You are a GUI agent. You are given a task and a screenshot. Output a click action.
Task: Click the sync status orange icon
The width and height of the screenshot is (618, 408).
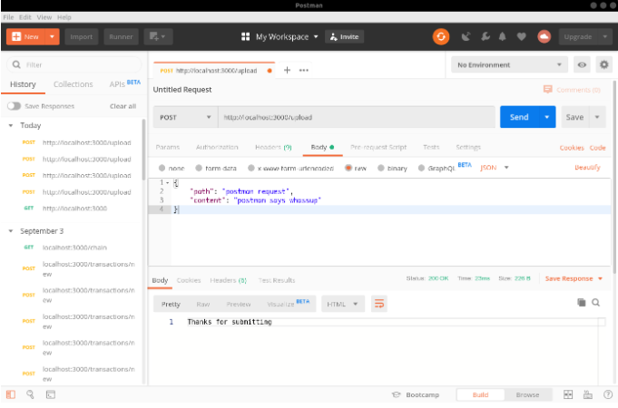pos(441,36)
